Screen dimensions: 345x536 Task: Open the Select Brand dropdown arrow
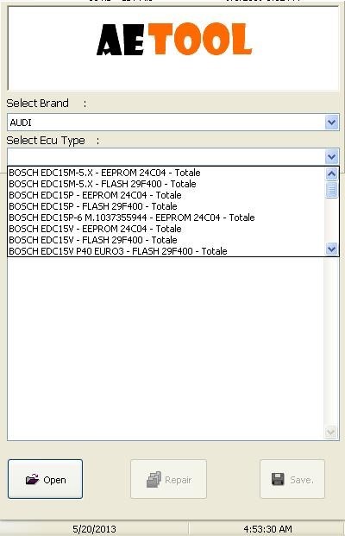pyautogui.click(x=332, y=123)
